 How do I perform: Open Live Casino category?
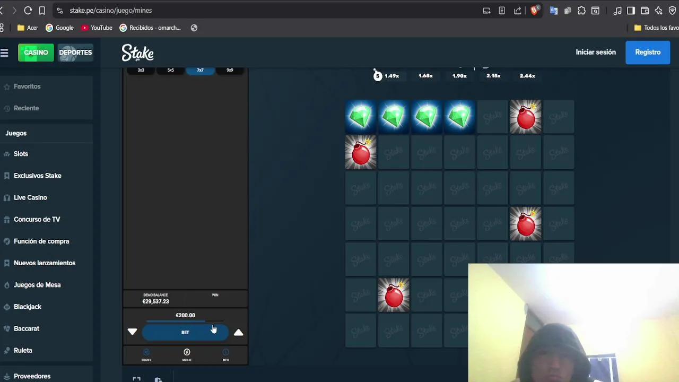[x=30, y=197]
